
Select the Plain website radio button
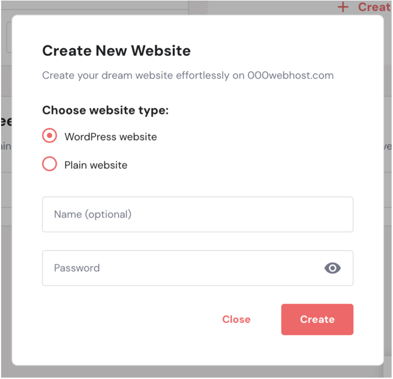click(49, 164)
